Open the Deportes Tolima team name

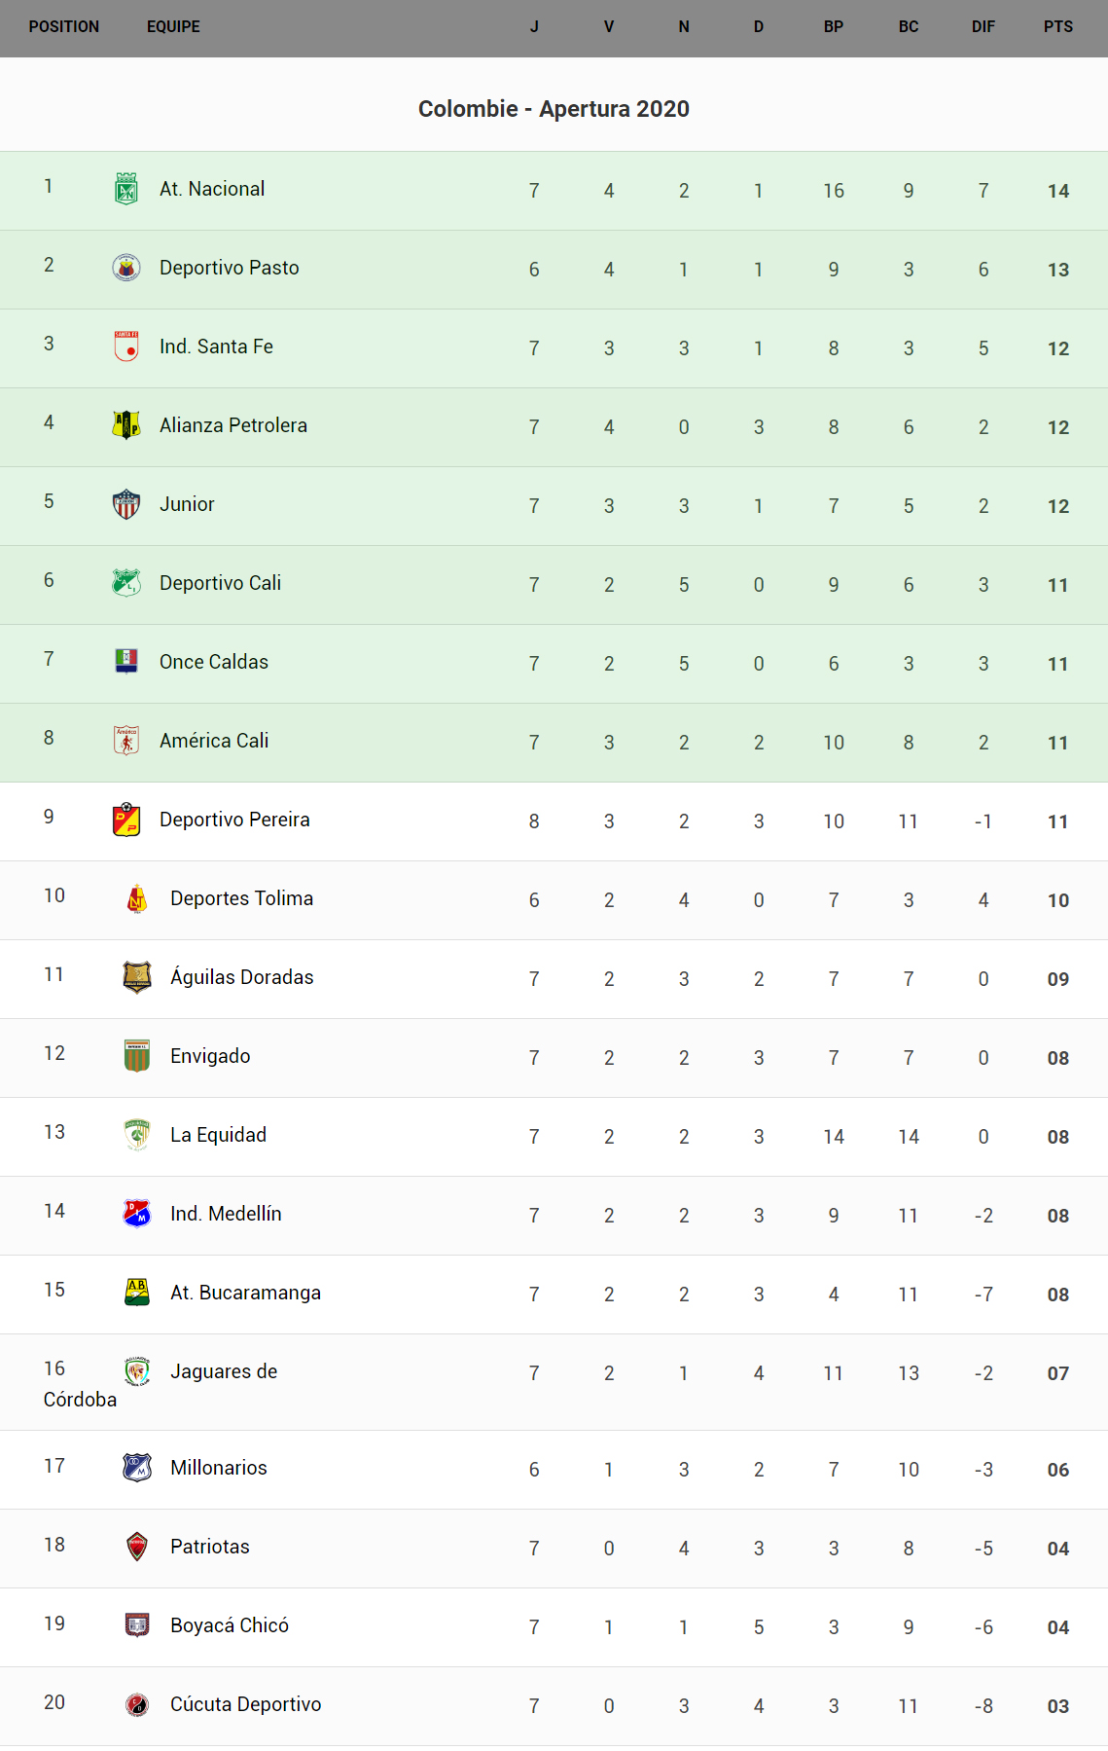click(x=241, y=898)
